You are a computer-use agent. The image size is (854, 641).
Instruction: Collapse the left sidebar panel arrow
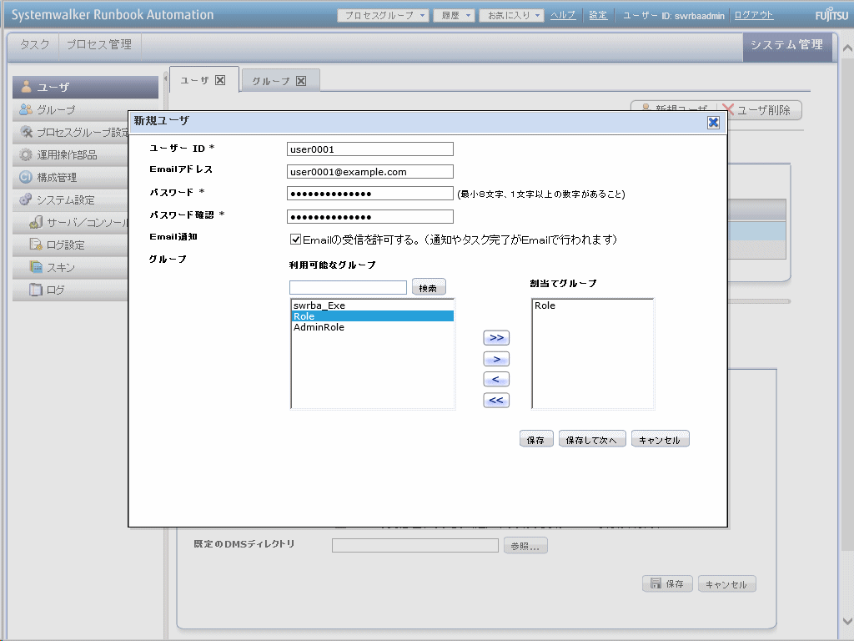(166, 78)
